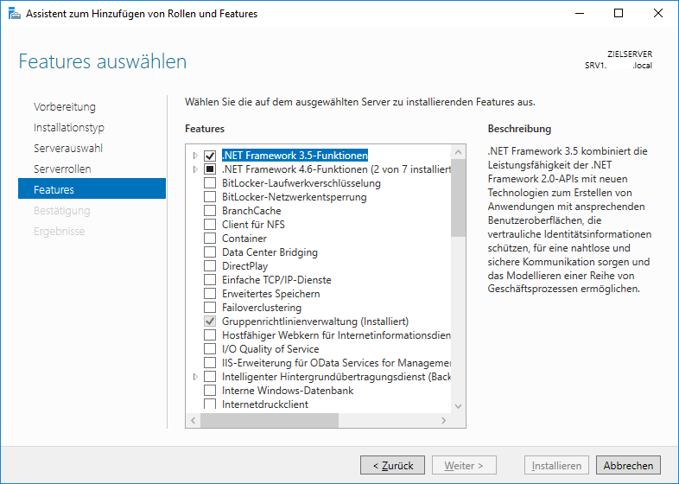Enable Einfache TCP/IP-Dienste checkbox
The width and height of the screenshot is (679, 484).
(210, 280)
